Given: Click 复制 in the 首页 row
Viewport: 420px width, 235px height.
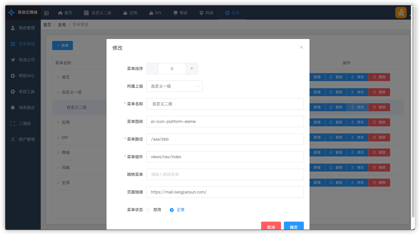Looking at the screenshot, I should tap(336, 77).
